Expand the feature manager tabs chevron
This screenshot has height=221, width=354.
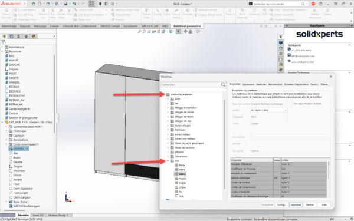54,37
